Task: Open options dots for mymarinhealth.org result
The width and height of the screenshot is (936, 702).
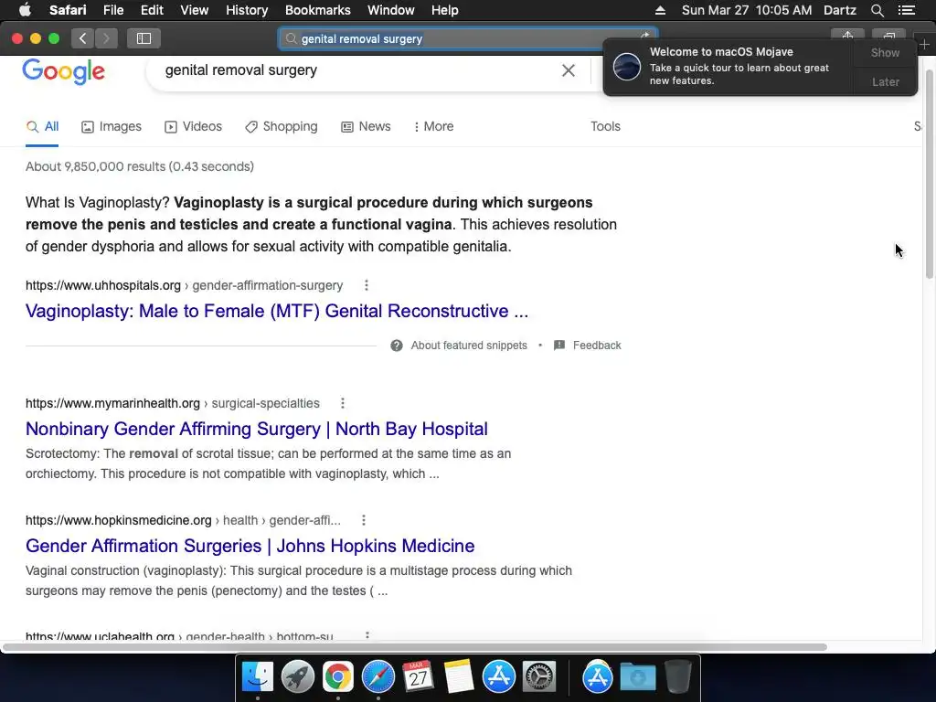Action: (x=343, y=403)
